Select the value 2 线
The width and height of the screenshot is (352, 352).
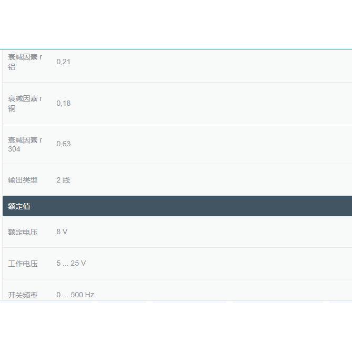(63, 180)
